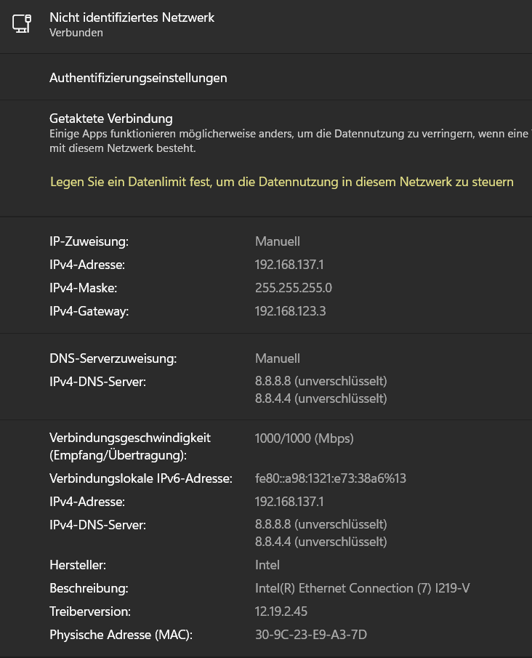
Task: Click the Intel manufacturer entry
Action: click(266, 565)
